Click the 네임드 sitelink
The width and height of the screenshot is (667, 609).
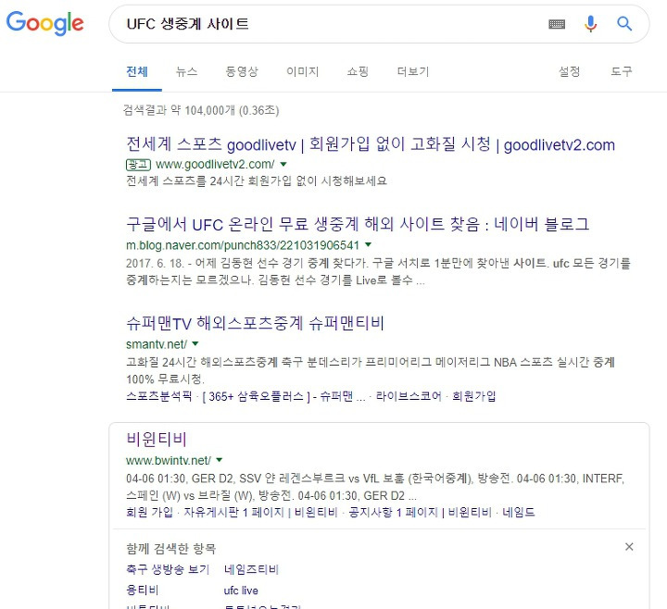pyautogui.click(x=518, y=512)
